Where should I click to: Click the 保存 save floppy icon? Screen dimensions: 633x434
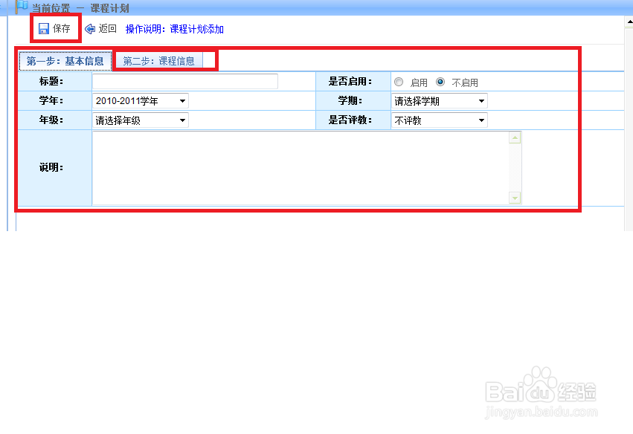pos(44,29)
